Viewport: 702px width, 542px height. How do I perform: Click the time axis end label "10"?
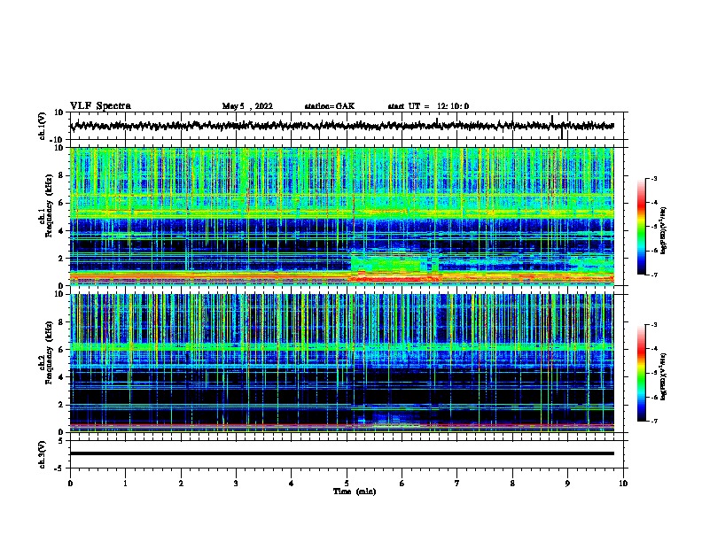pos(623,484)
